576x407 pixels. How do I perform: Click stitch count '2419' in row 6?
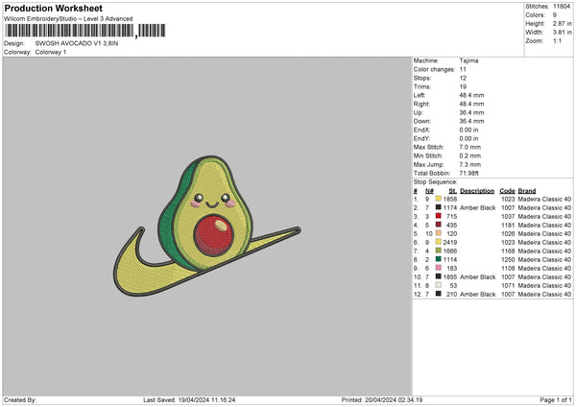click(x=450, y=243)
